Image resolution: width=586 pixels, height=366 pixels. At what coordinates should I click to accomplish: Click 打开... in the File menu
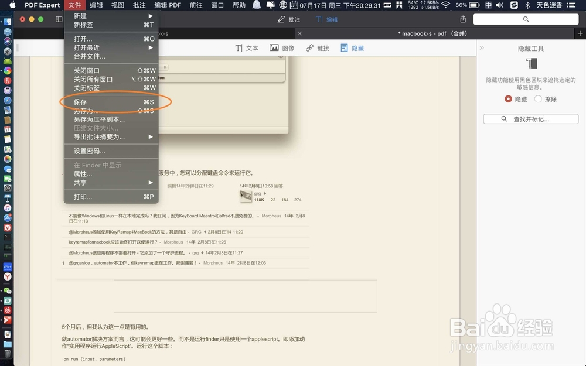(111, 39)
